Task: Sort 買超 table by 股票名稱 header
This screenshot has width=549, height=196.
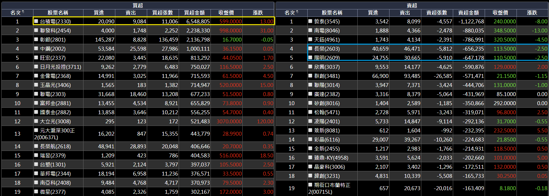Action: pos(58,13)
